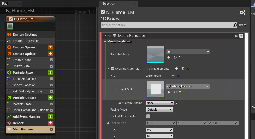Viewport: 255px width, 139px height.
Task: Switch to the Selection tab
Action: (109, 4)
